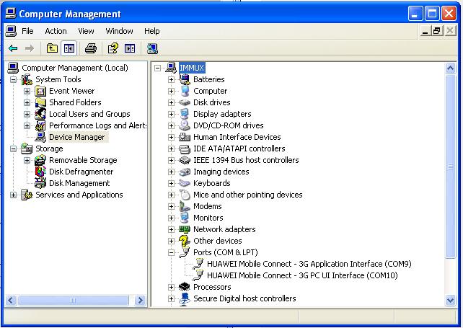Expand Services and Applications in tree
463x328 pixels.
[13, 195]
